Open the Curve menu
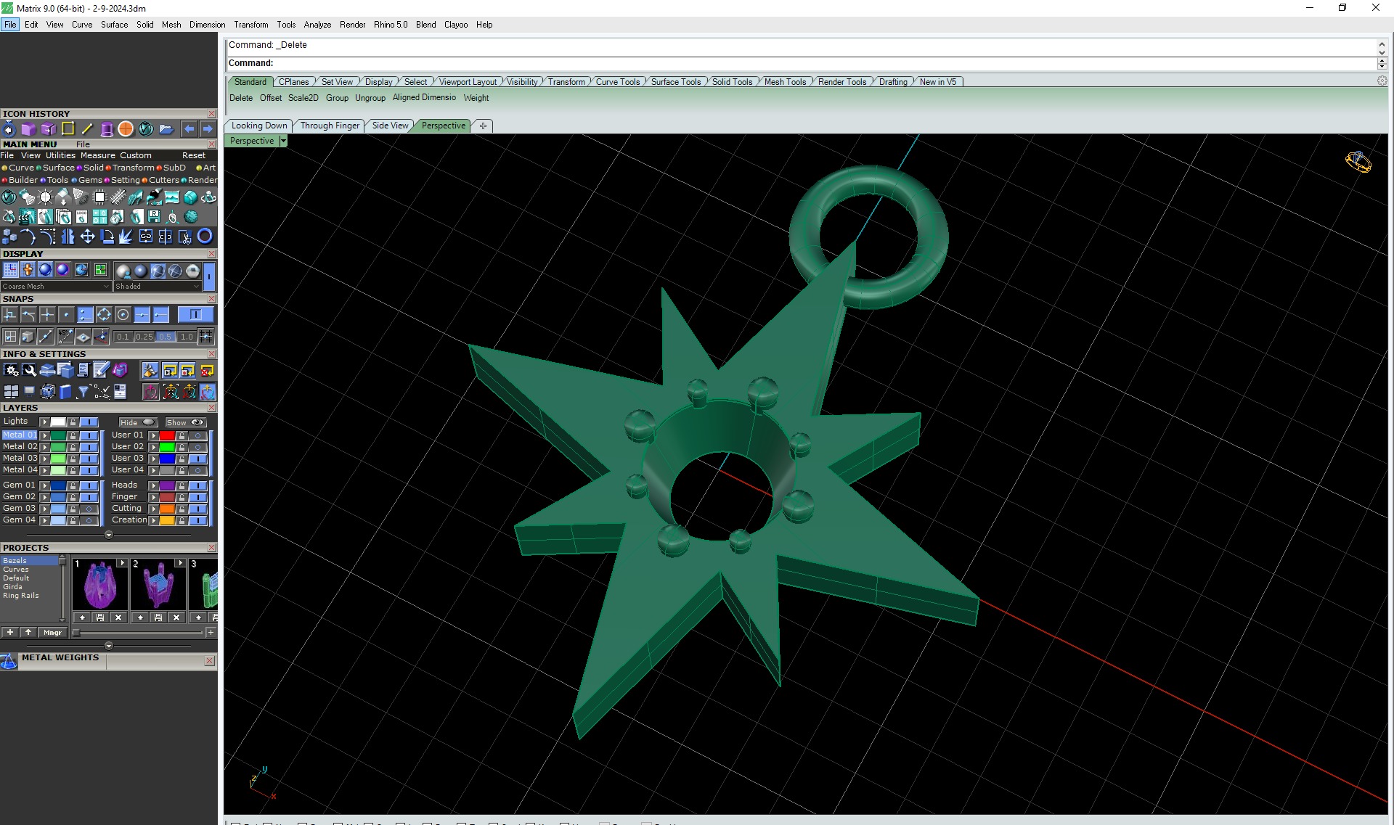Screen dimensions: 1394x825 81,25
